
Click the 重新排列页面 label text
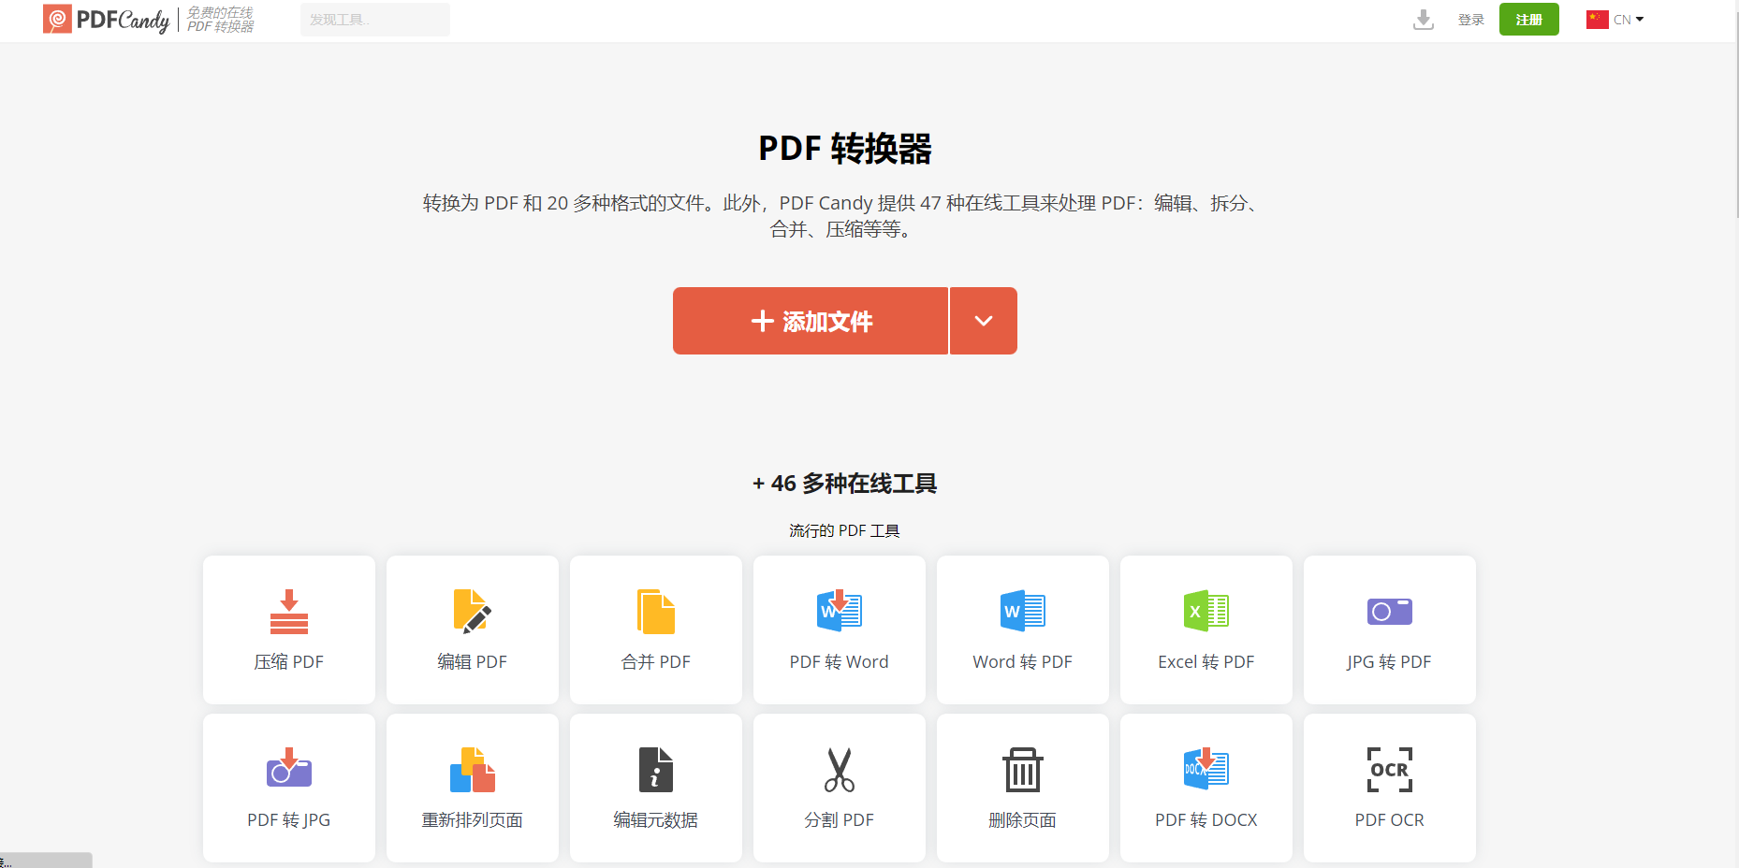[x=473, y=820]
